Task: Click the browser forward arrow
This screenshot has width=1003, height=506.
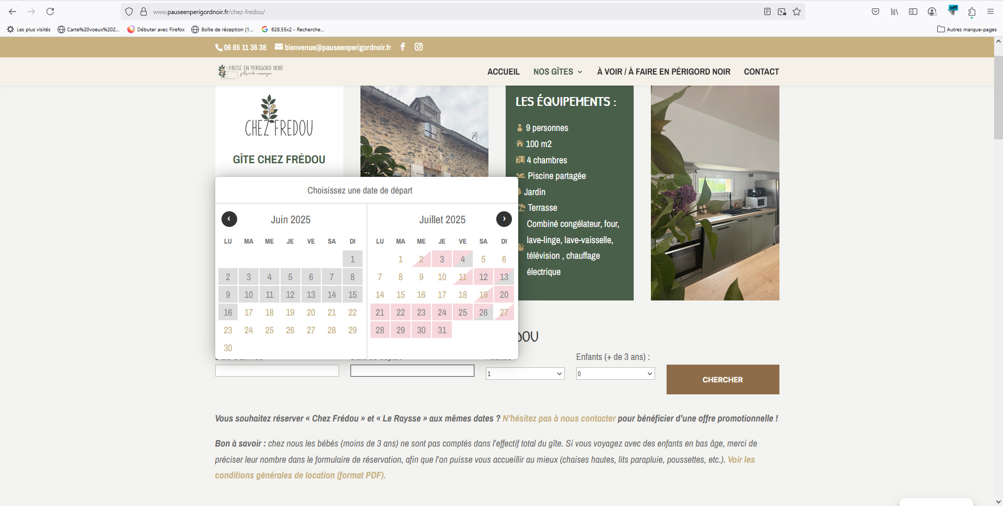Action: [31, 11]
